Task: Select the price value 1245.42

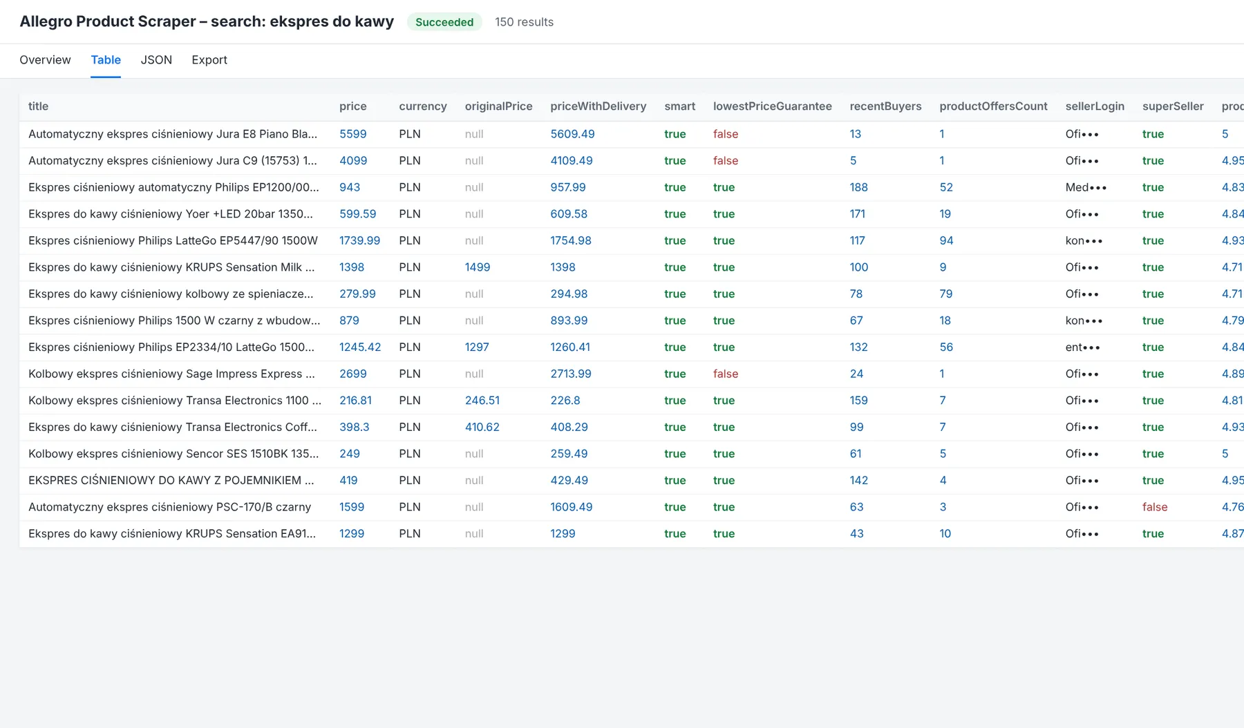Action: pos(360,347)
